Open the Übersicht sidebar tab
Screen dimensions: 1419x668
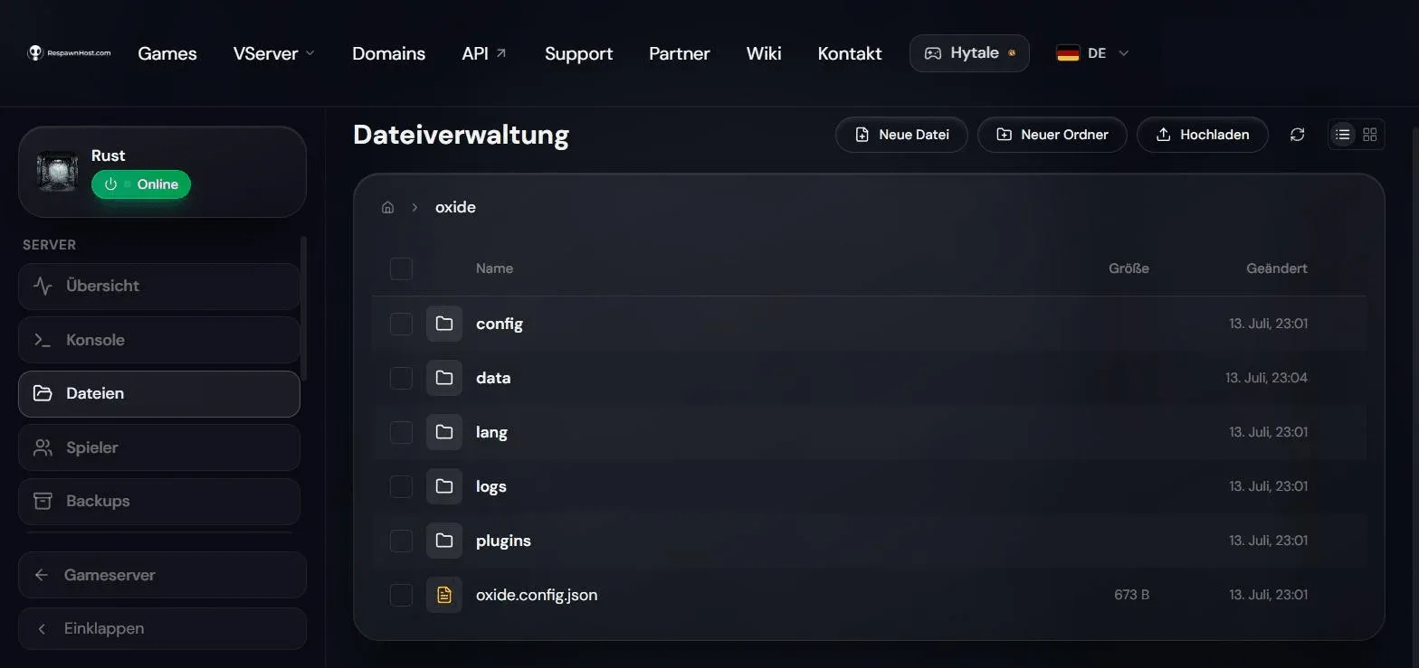pyautogui.click(x=159, y=287)
